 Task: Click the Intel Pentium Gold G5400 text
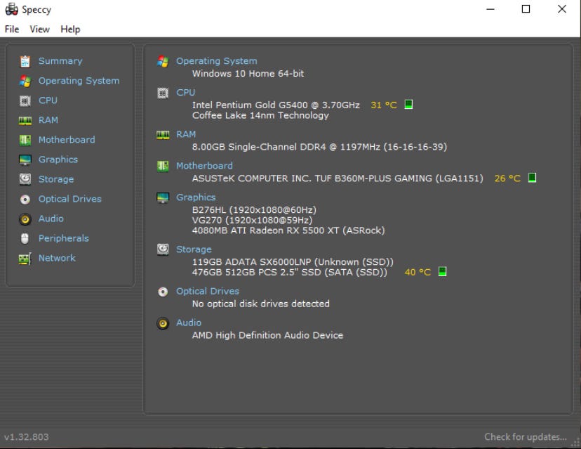click(276, 105)
